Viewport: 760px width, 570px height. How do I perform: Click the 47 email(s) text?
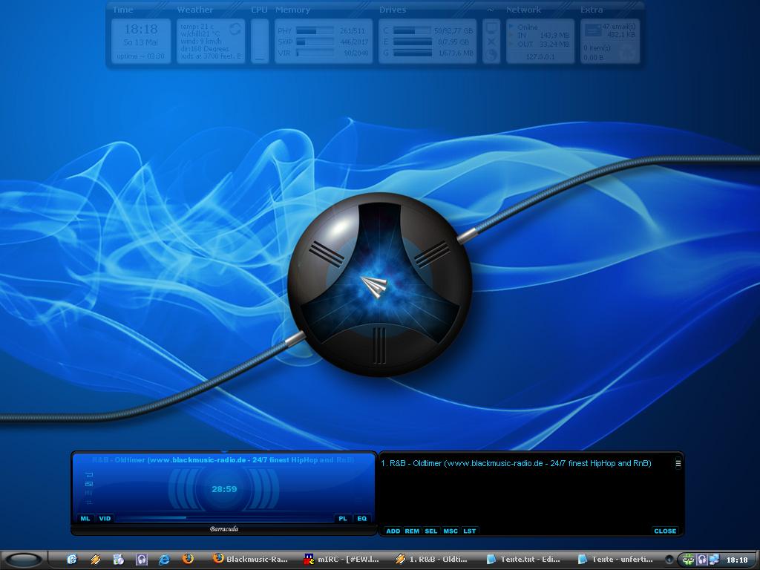coord(618,26)
